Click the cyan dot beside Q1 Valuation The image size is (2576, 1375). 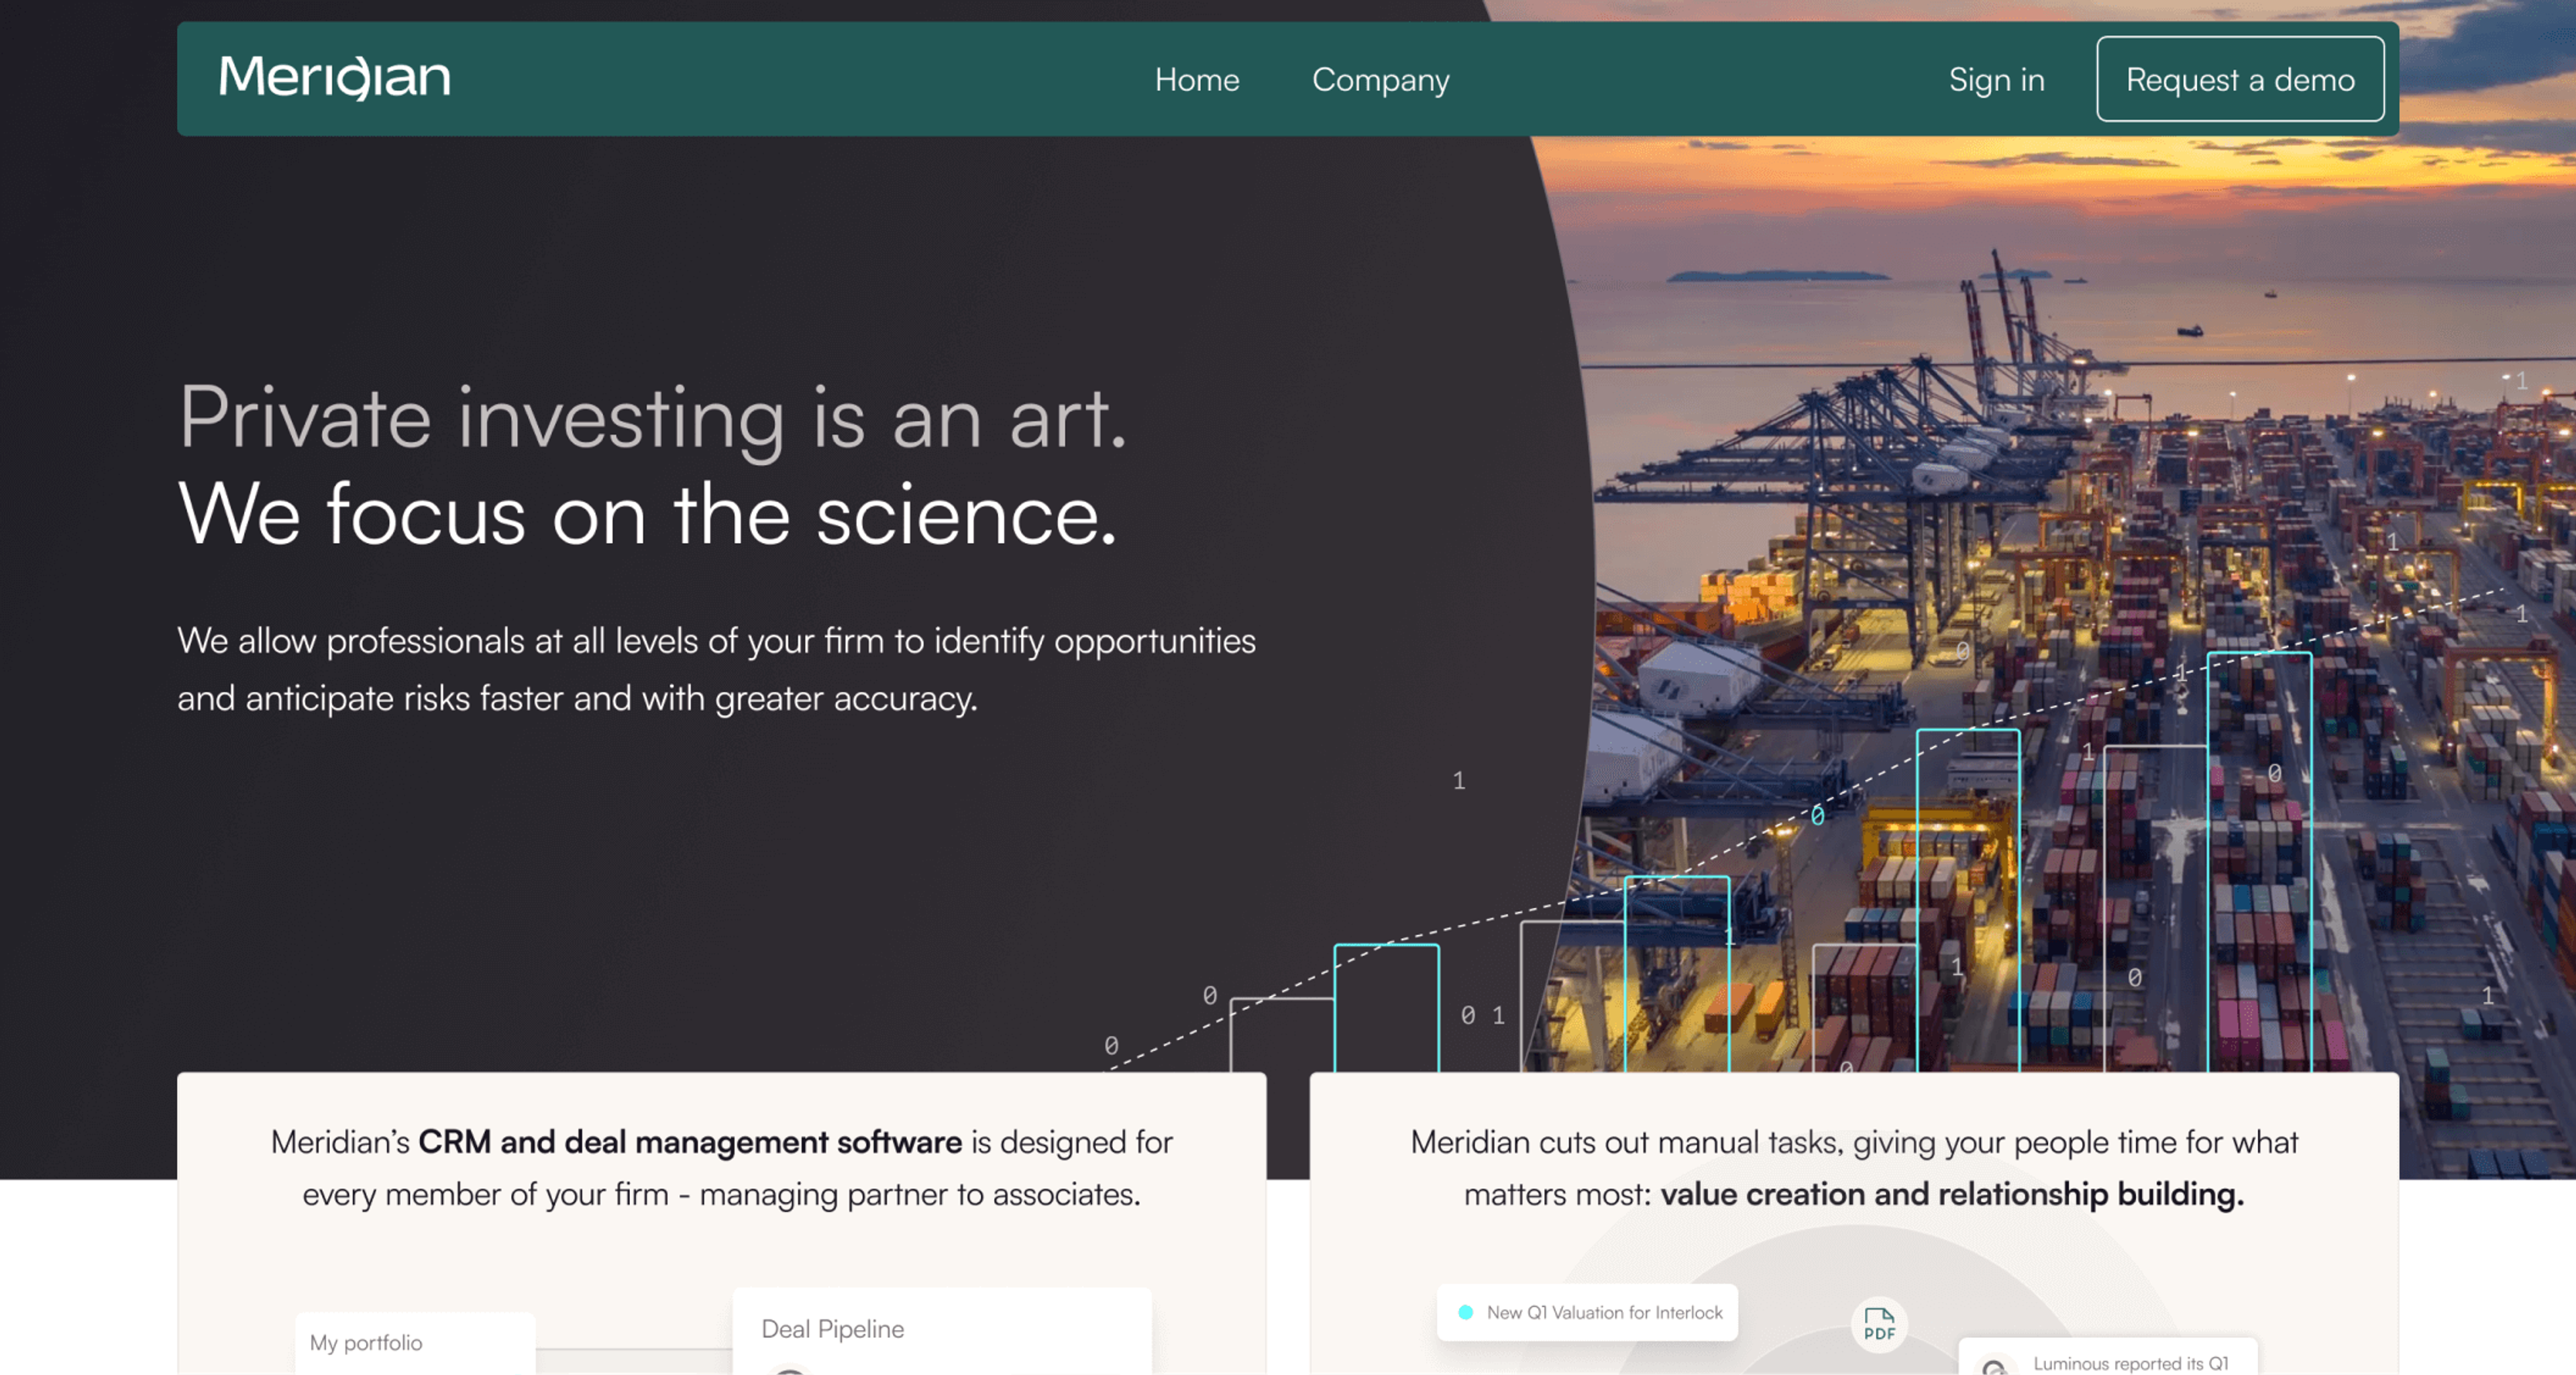click(x=1465, y=1312)
